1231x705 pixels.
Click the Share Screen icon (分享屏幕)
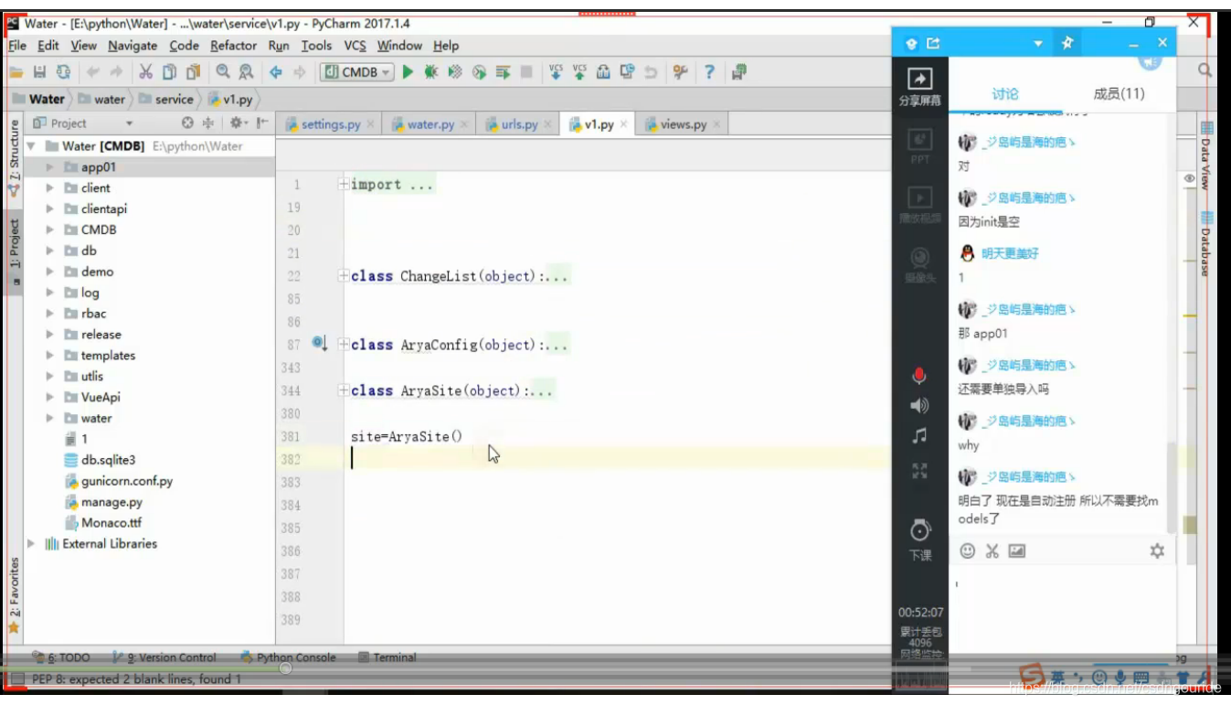click(x=919, y=86)
